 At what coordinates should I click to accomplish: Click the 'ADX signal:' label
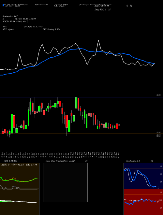click(8, 29)
